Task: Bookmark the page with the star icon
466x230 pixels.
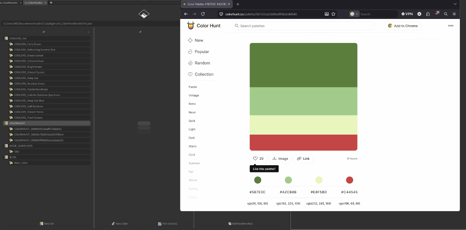Action: (x=333, y=14)
